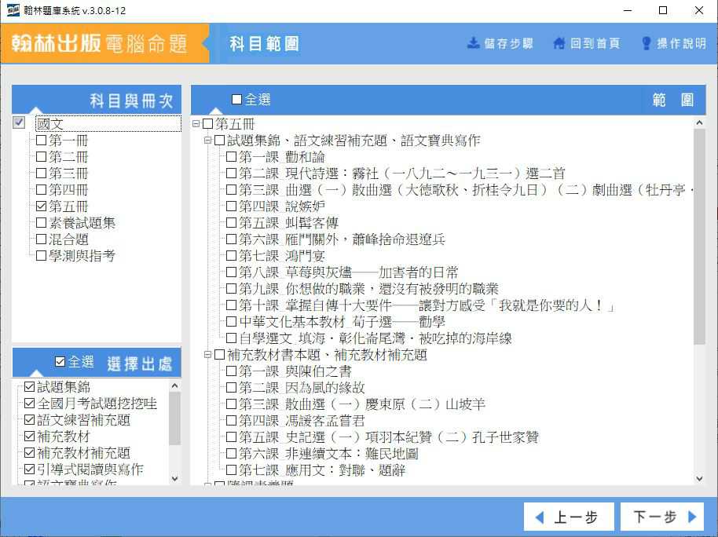Check 第四課_說嫉妒 checkbox
The image size is (718, 537).
tap(232, 206)
